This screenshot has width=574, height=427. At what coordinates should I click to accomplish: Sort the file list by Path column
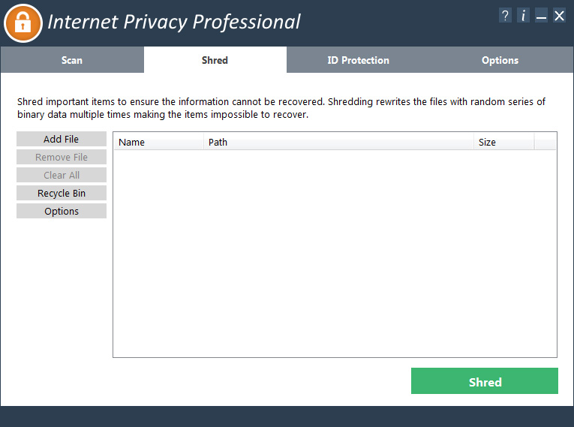[x=338, y=142]
